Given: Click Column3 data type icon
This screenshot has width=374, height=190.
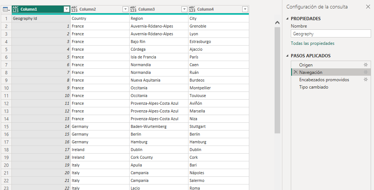Looking at the screenshot, I should tap(133, 9).
